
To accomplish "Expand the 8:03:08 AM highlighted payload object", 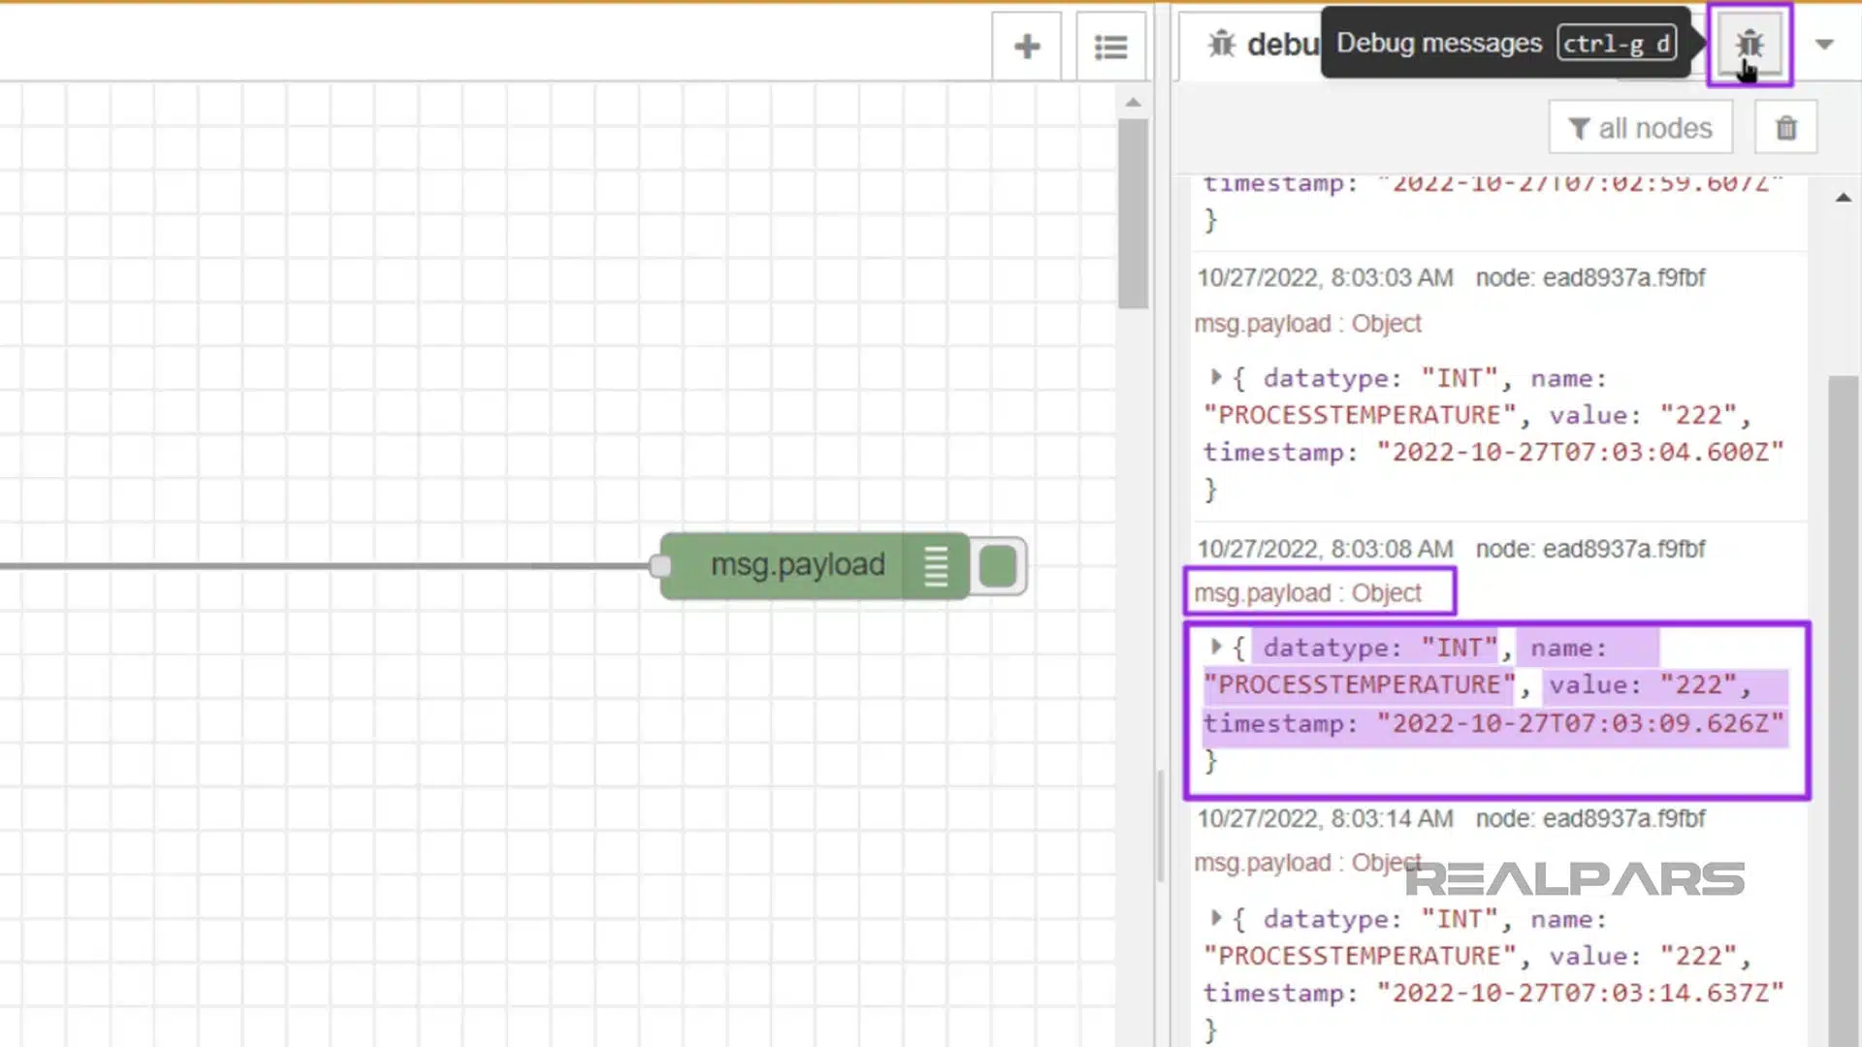I will (x=1215, y=647).
